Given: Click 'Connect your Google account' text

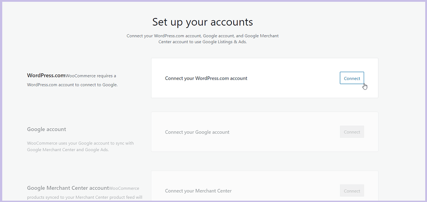Looking at the screenshot, I should [197, 132].
